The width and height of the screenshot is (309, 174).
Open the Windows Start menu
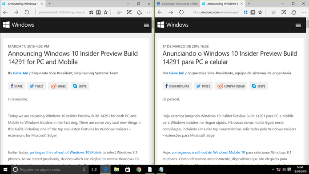pyautogui.click(x=5, y=170)
